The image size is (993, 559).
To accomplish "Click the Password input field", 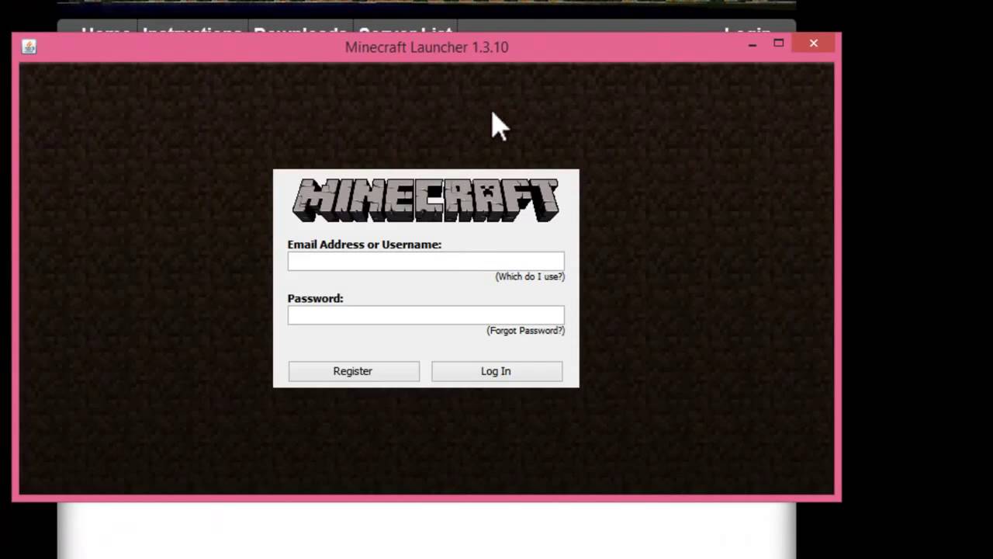I will 426,315.
